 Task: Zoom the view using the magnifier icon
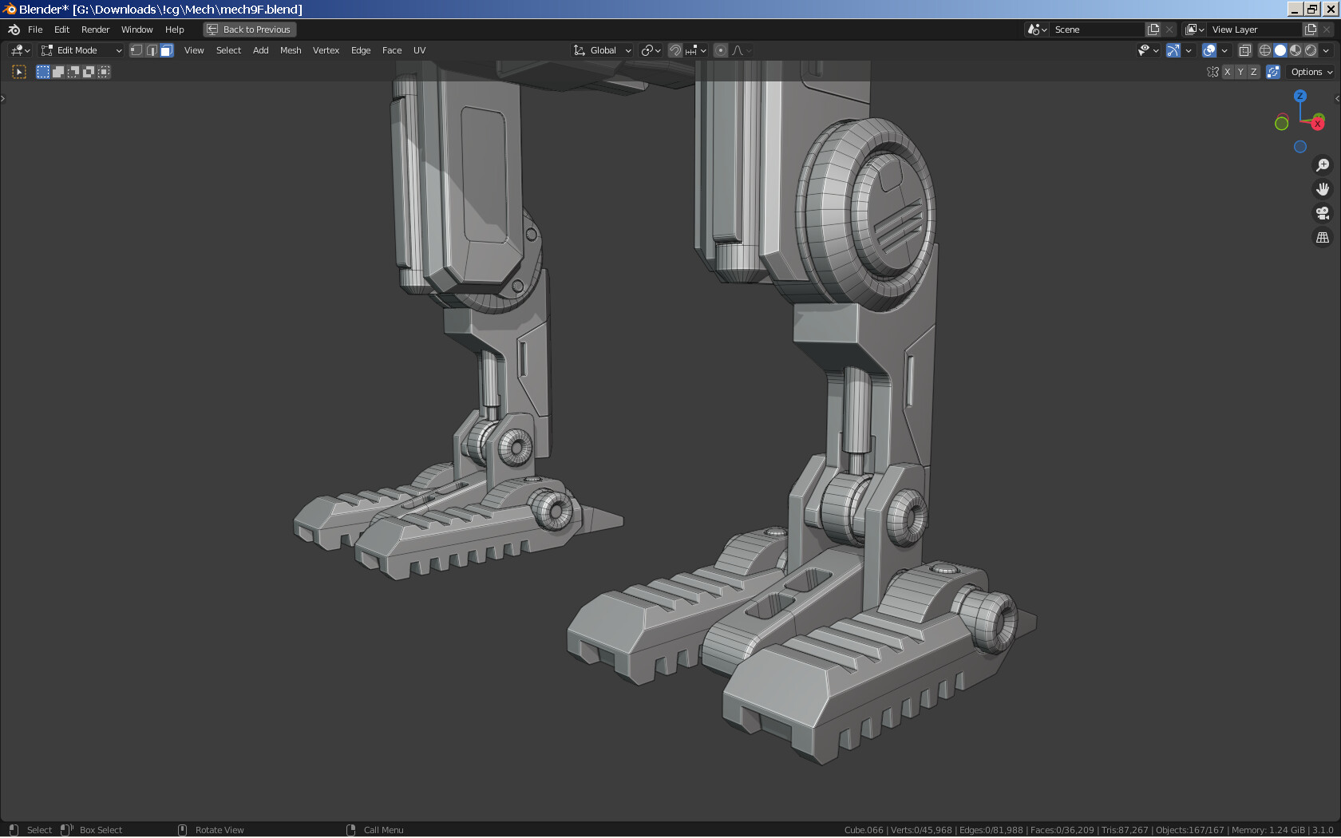[1323, 165]
